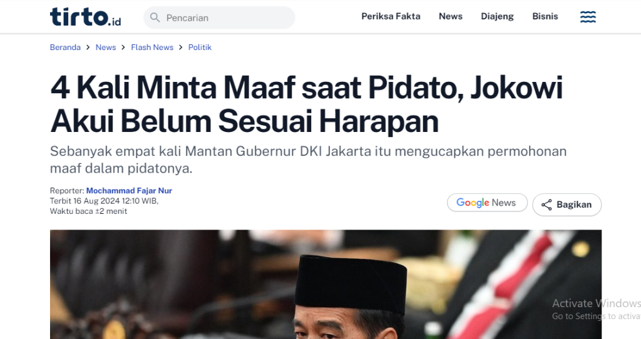This screenshot has height=339, width=641.
Task: Click the share icon in Bagikan button
Action: coord(546,205)
